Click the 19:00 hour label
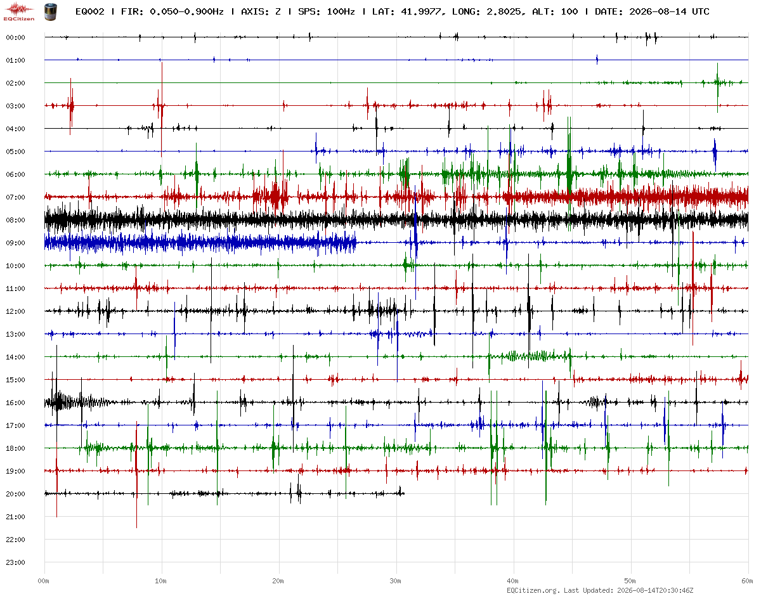The width and height of the screenshot is (761, 596). tap(15, 471)
